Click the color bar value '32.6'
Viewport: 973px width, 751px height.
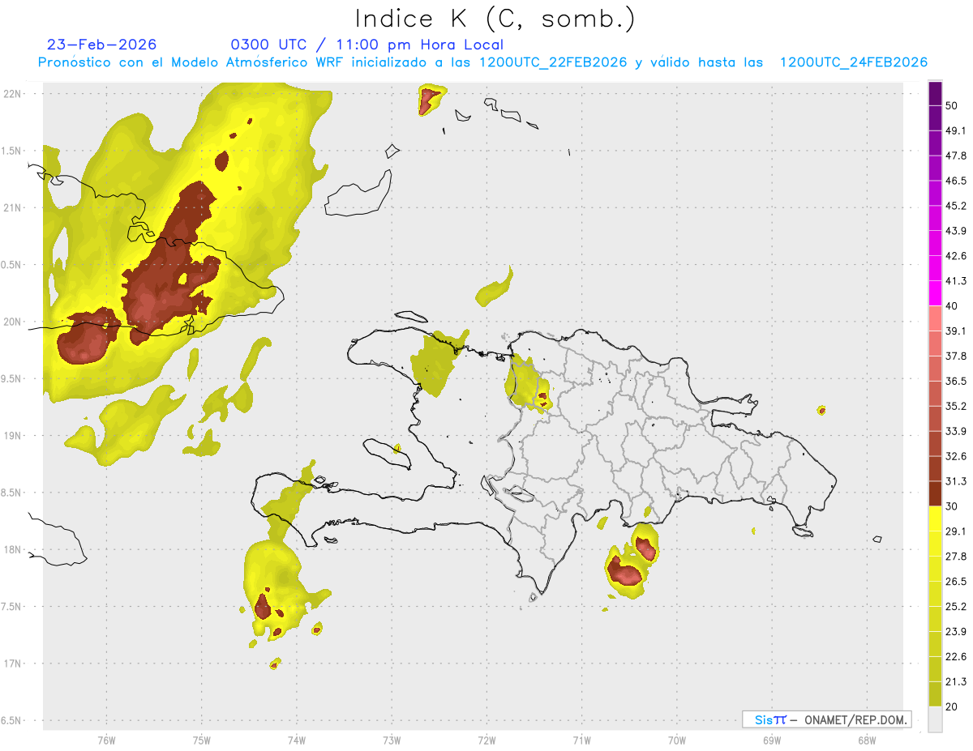coord(956,456)
